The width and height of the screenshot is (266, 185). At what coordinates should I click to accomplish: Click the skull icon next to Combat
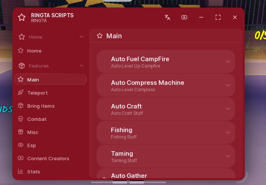pos(21,119)
